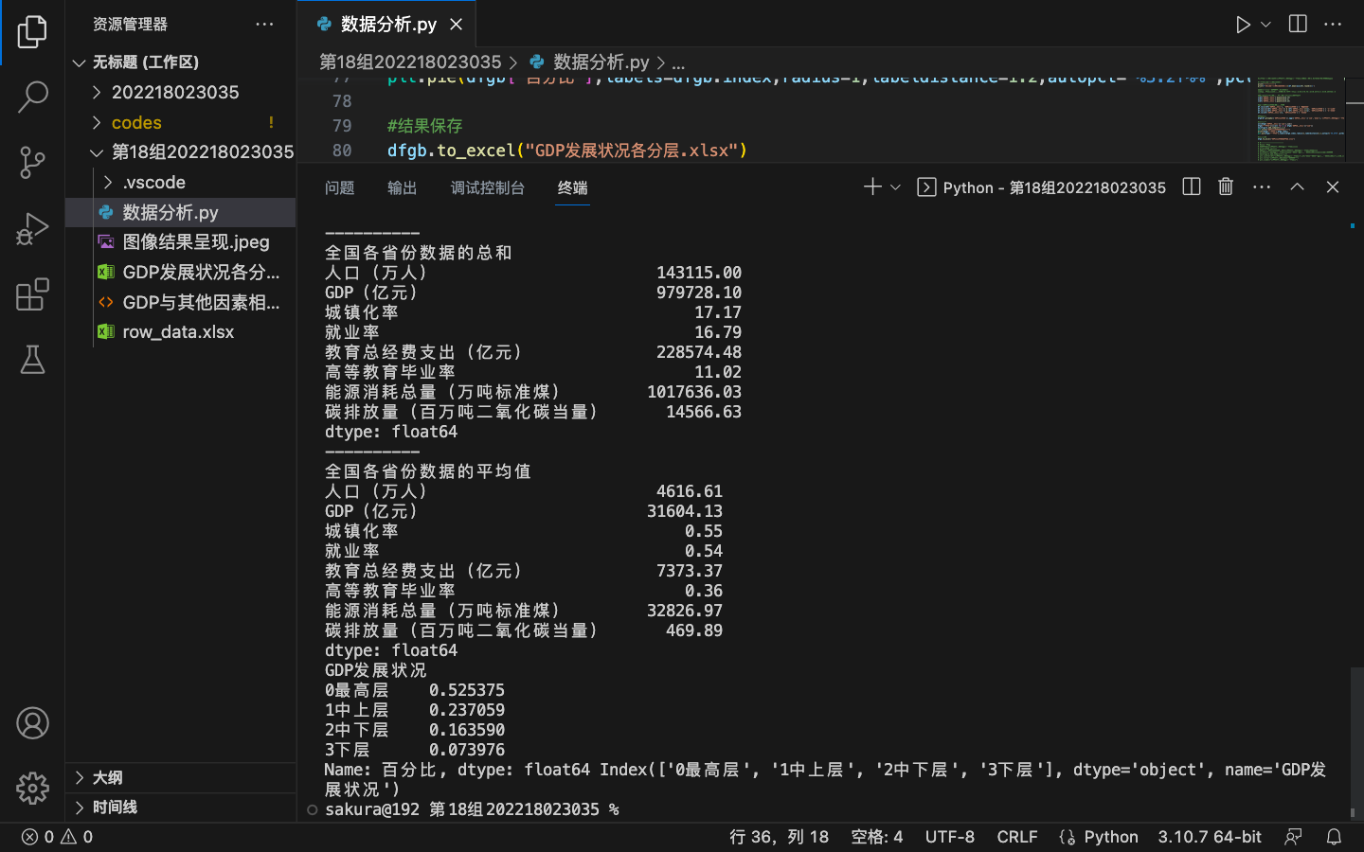The image size is (1364, 852).
Task: Change indentation via 空格:4 in status bar
Action: coord(876,837)
